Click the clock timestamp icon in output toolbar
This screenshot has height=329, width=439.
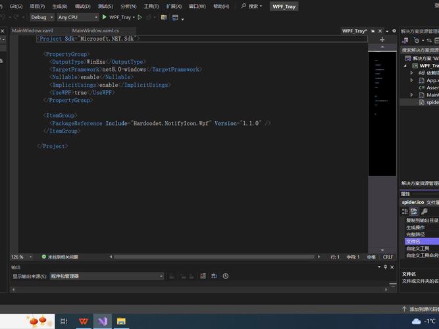pyautogui.click(x=226, y=276)
